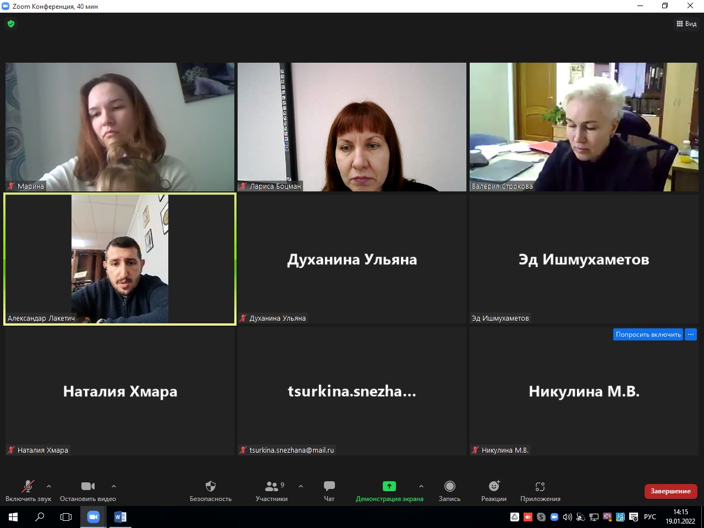Open the Вид view layout menu
Screen dimensions: 704x528
pyautogui.click(x=686, y=24)
